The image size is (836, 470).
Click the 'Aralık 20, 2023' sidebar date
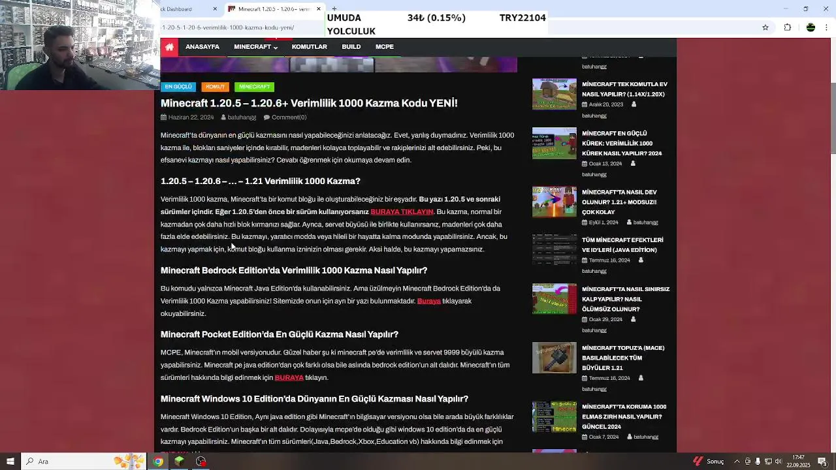coord(606,104)
